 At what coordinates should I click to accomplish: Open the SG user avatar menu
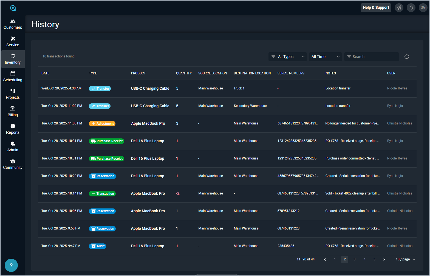pyautogui.click(x=423, y=8)
